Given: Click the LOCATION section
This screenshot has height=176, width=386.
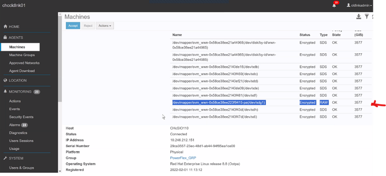Looking at the screenshot, I should [18, 80].
